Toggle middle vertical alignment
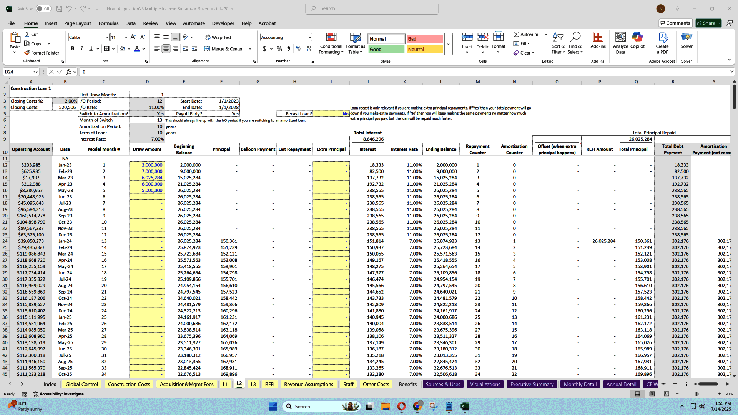 (166, 37)
